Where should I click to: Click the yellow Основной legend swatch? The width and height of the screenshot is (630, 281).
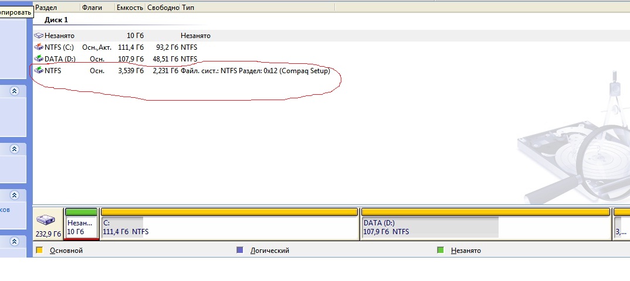(x=39, y=250)
